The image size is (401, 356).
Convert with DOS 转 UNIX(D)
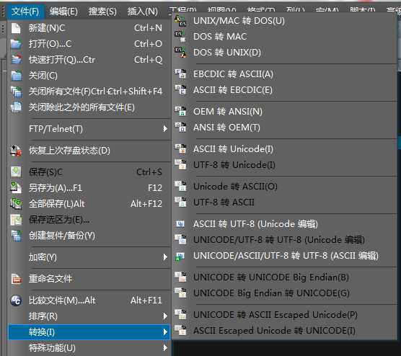pyautogui.click(x=285, y=53)
